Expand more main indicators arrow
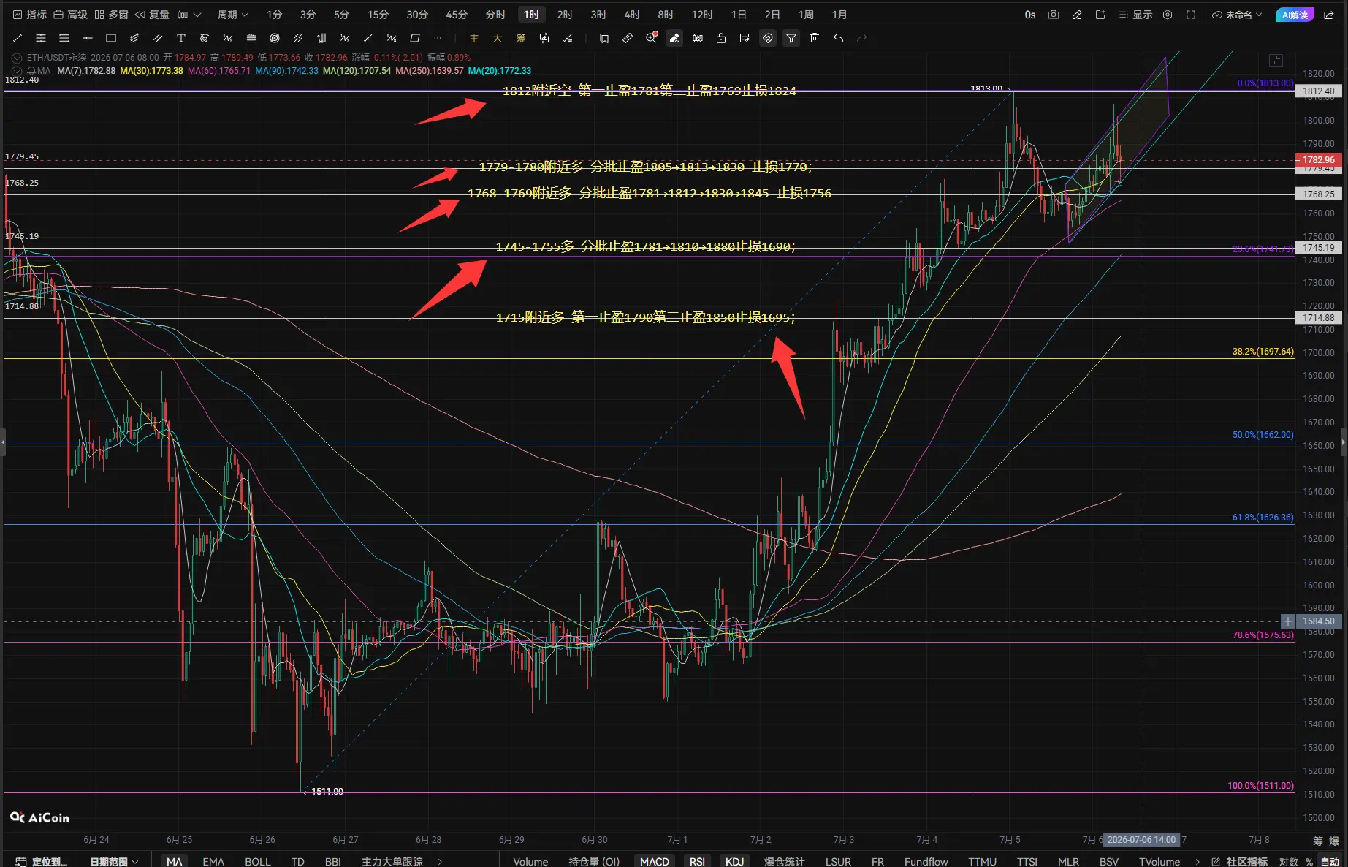The image size is (1348, 867). coord(440,861)
